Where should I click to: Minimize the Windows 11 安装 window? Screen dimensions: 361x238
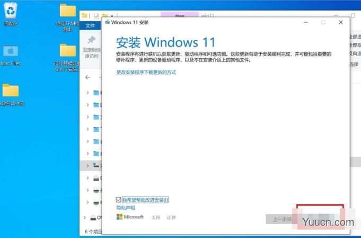tap(306, 22)
